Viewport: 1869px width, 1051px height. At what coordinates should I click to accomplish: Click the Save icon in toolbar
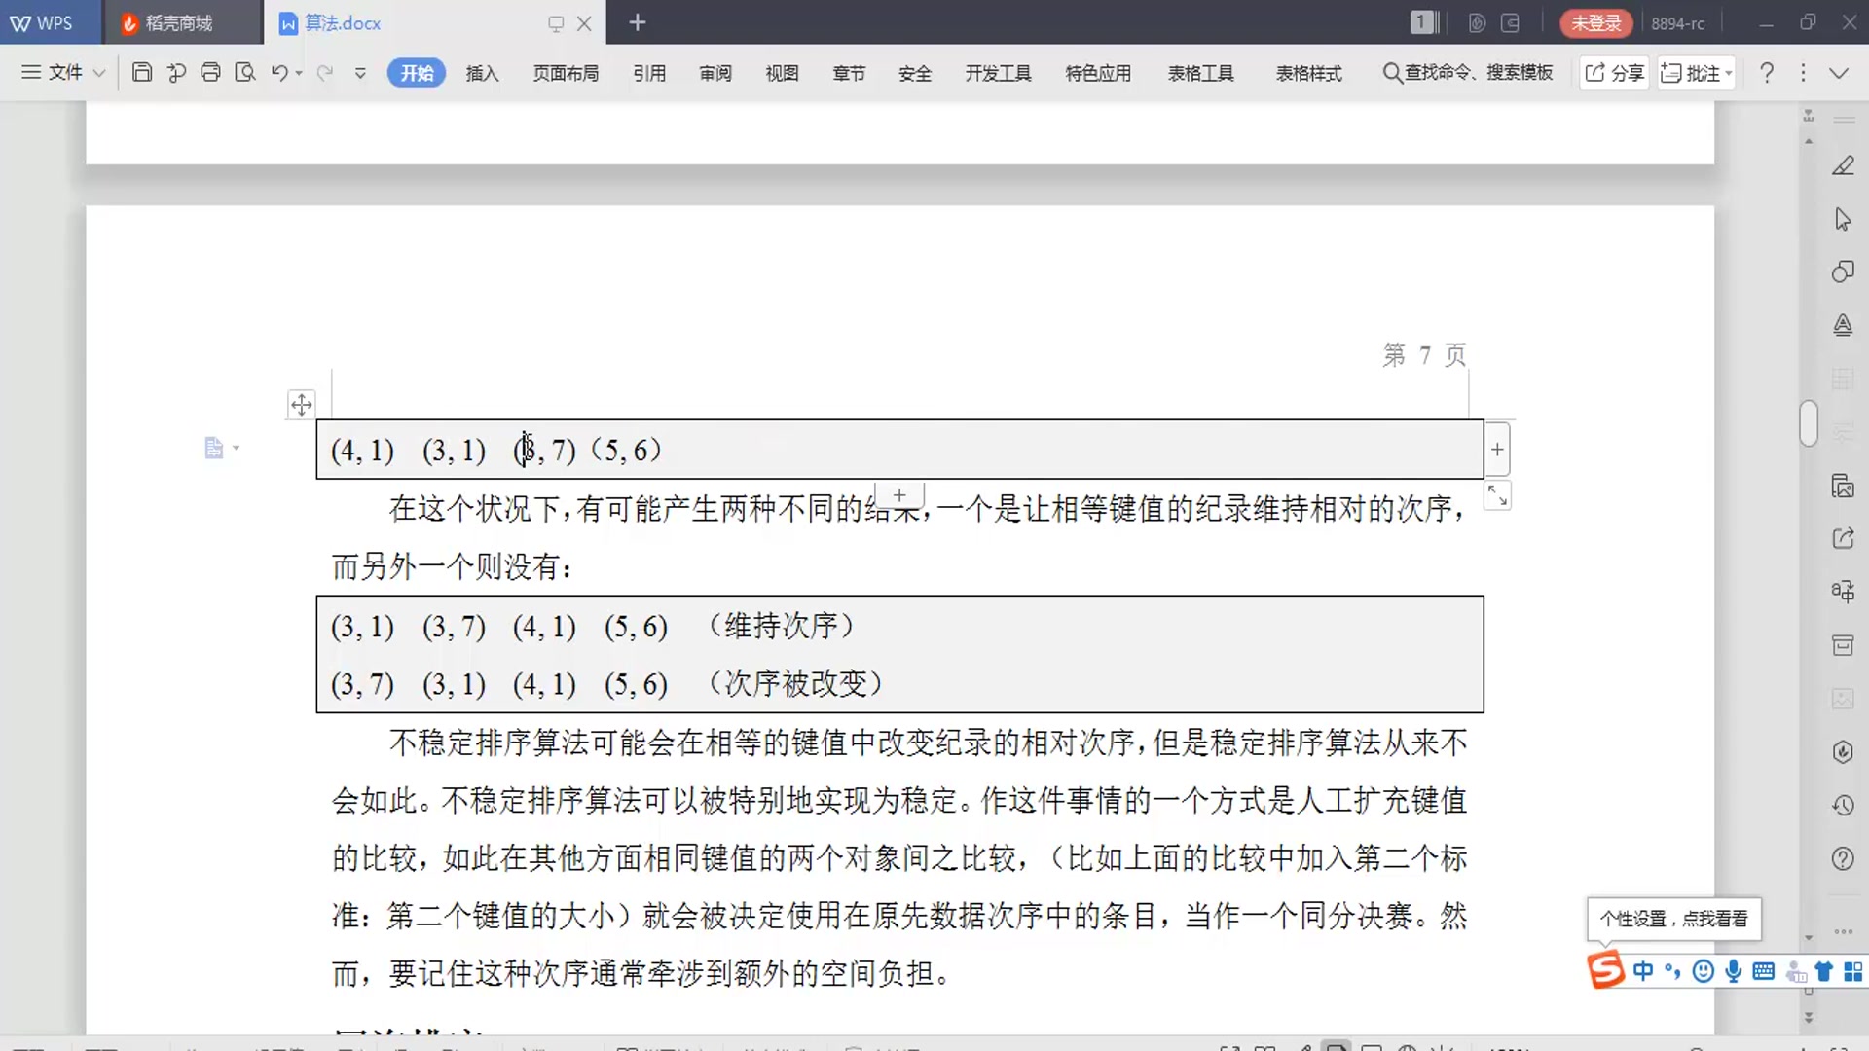click(x=142, y=72)
